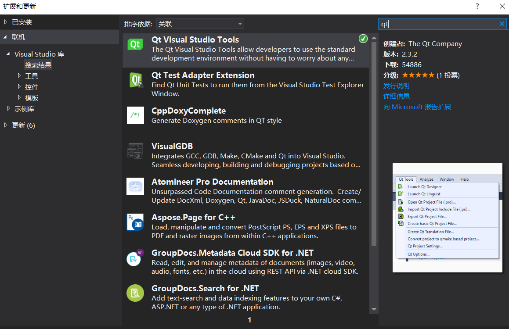Image resolution: width=509 pixels, height=329 pixels.
Task: Select the CppDoxyComplete result title
Action: click(x=188, y=111)
